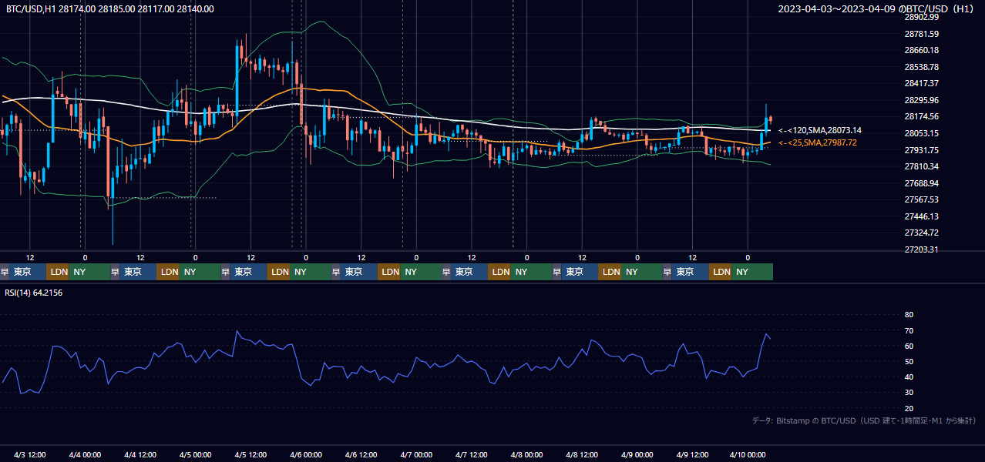Screen dimensions: 985x462
Task: Click price axis value 28538.78
Action: point(921,67)
